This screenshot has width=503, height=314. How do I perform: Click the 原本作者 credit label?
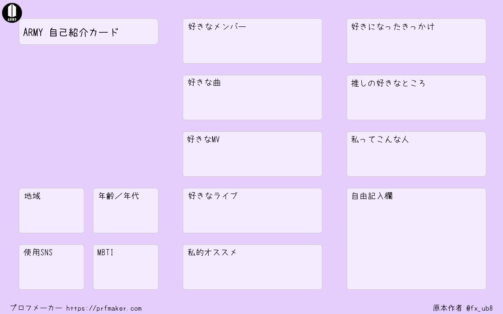tap(447, 308)
